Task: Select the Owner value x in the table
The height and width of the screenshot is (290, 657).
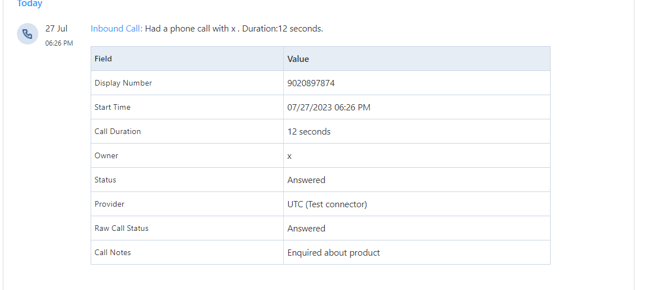Action: click(x=289, y=156)
